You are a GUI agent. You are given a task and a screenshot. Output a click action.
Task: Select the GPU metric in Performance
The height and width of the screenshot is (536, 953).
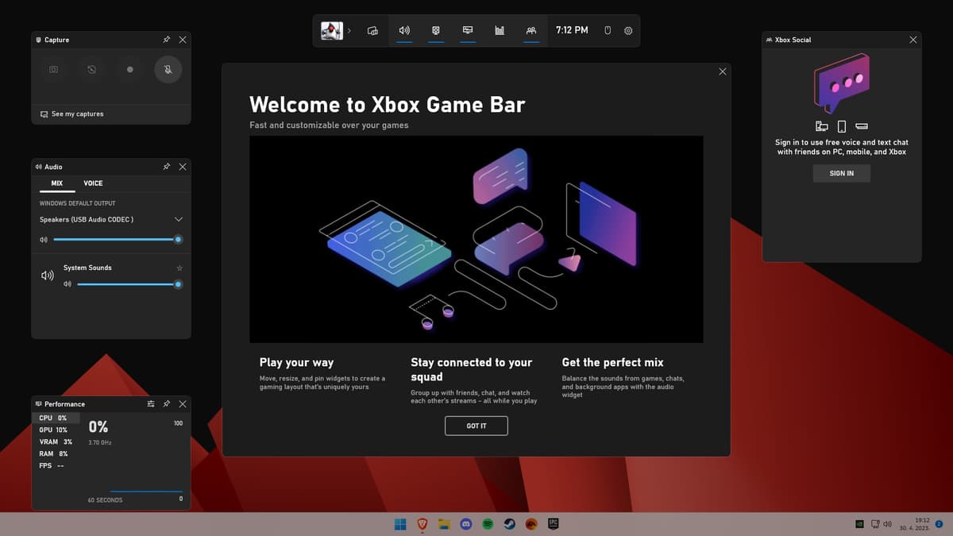[54, 430]
